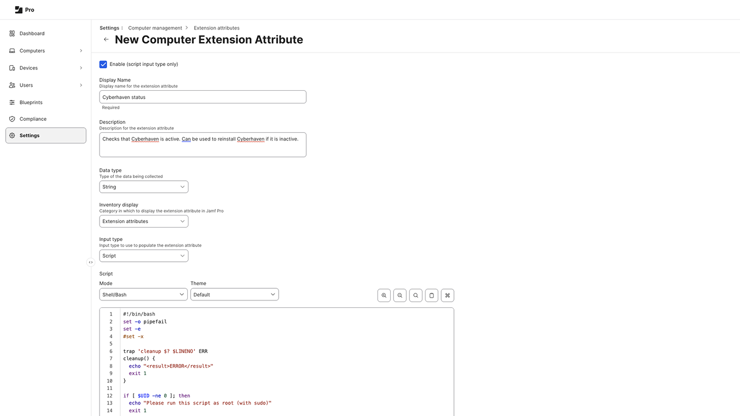Click the clipboard copy icon above script
This screenshot has width=740, height=416.
(x=431, y=295)
